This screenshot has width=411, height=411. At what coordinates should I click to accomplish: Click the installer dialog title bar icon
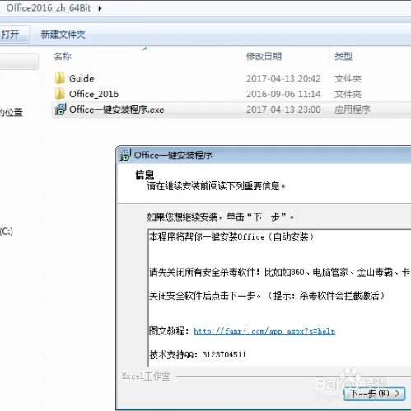coord(125,155)
